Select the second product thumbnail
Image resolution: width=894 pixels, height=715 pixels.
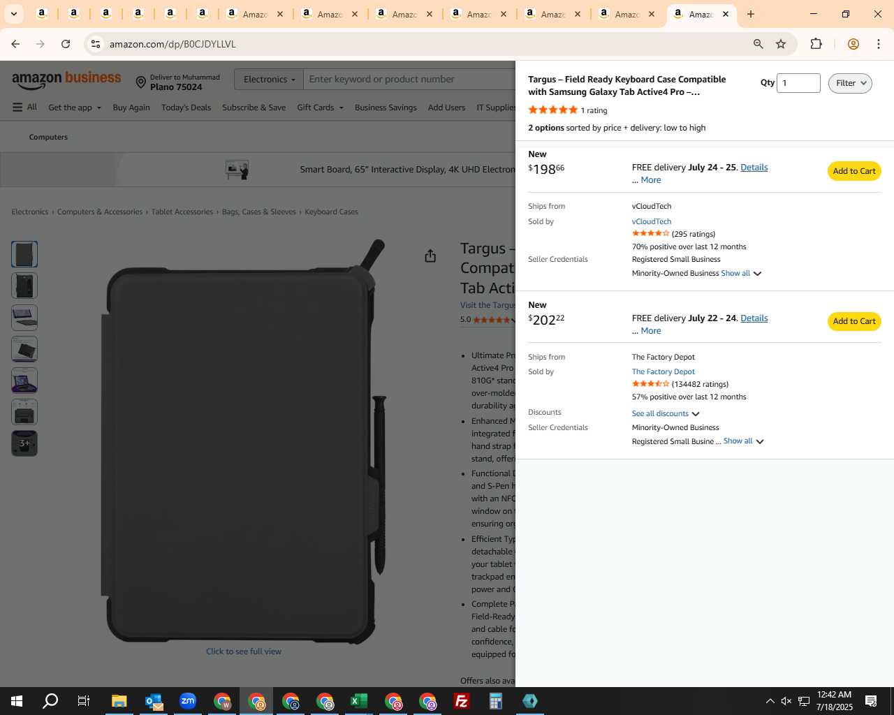(x=24, y=286)
